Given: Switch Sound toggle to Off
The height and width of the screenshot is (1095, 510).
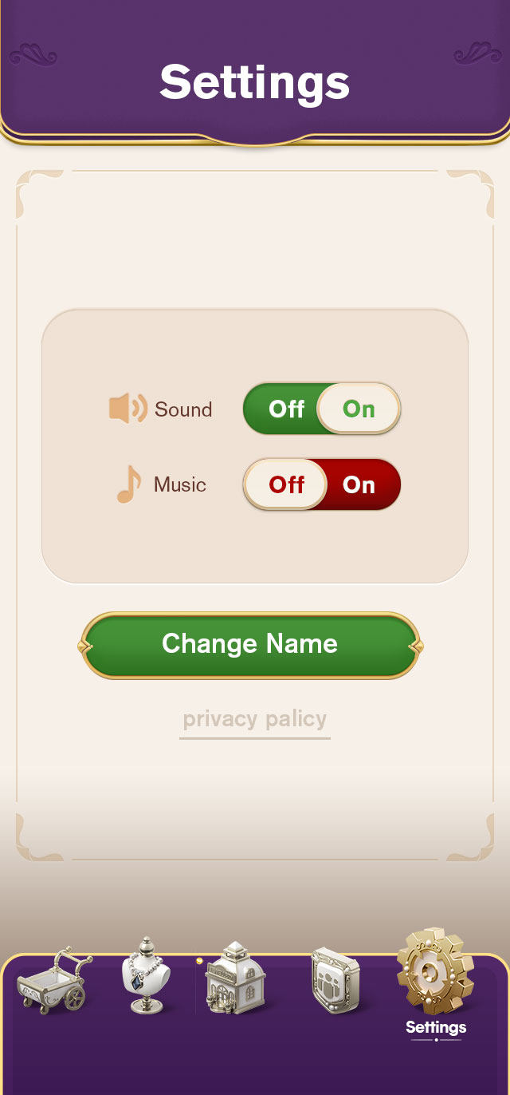Looking at the screenshot, I should click(286, 409).
